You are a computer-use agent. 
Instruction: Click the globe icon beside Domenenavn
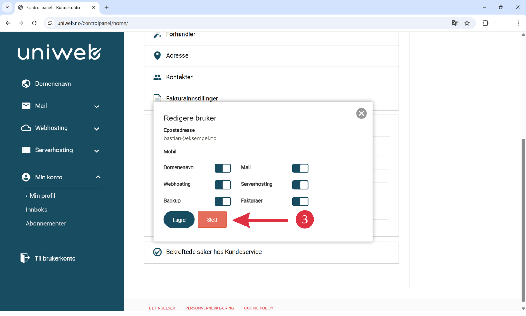click(x=26, y=84)
